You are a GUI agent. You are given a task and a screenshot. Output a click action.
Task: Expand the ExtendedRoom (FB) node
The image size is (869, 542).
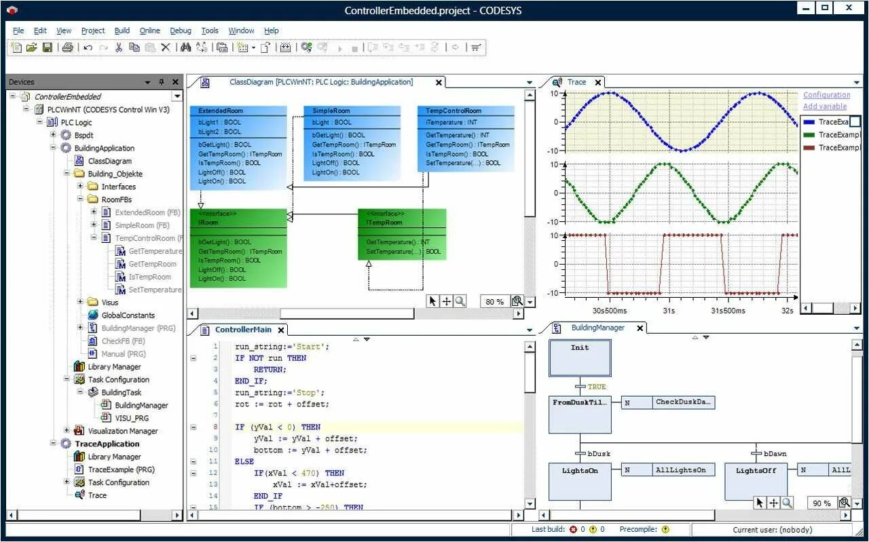94,212
